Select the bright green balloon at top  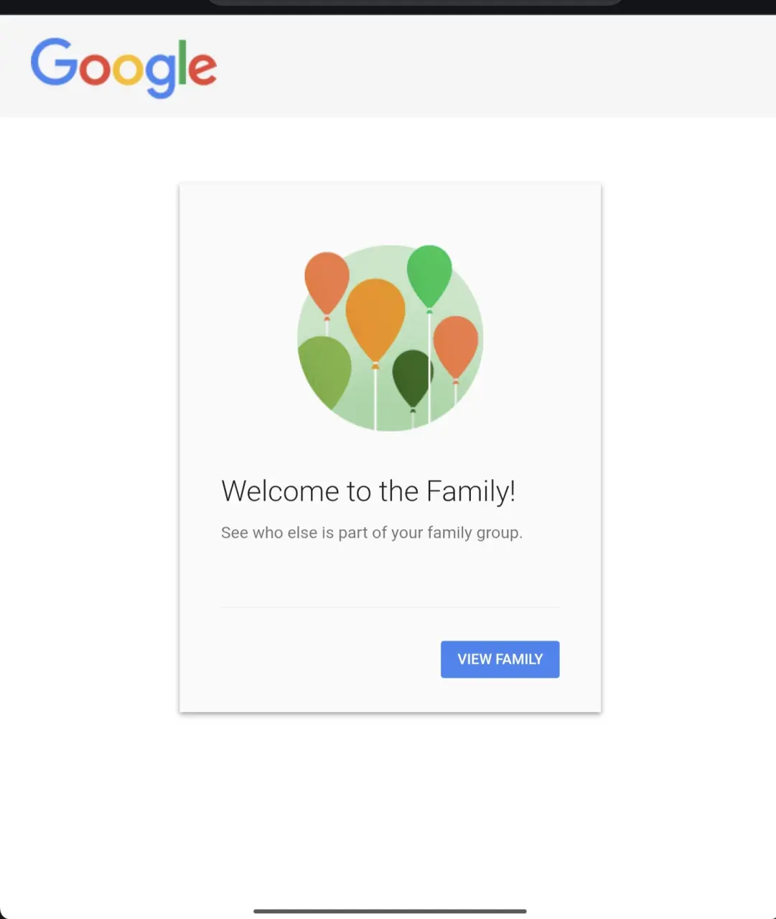tap(429, 276)
